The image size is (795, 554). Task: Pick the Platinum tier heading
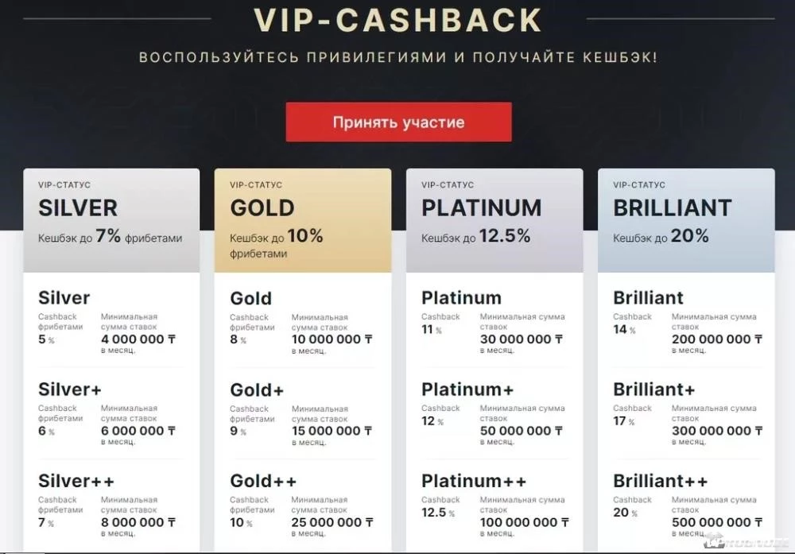point(461,297)
